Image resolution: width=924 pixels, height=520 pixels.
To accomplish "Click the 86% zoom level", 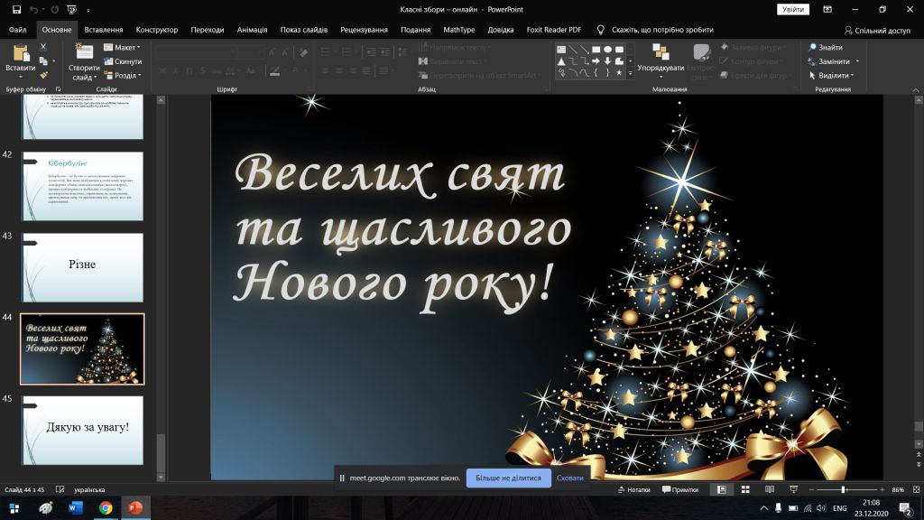I will [898, 490].
